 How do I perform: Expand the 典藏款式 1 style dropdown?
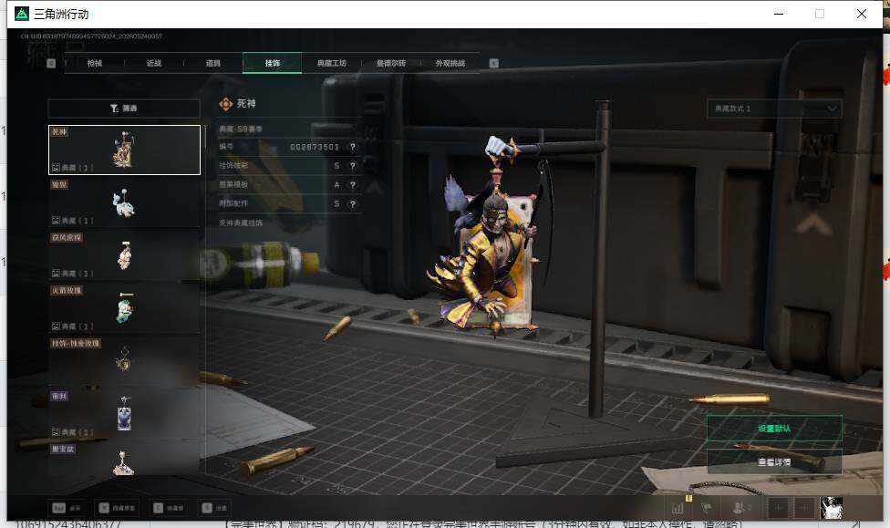pyautogui.click(x=774, y=109)
